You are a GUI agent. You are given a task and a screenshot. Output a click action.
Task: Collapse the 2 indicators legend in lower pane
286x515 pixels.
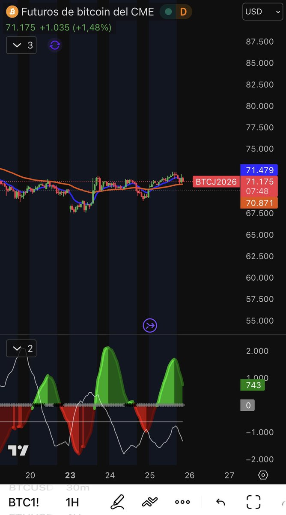click(21, 348)
